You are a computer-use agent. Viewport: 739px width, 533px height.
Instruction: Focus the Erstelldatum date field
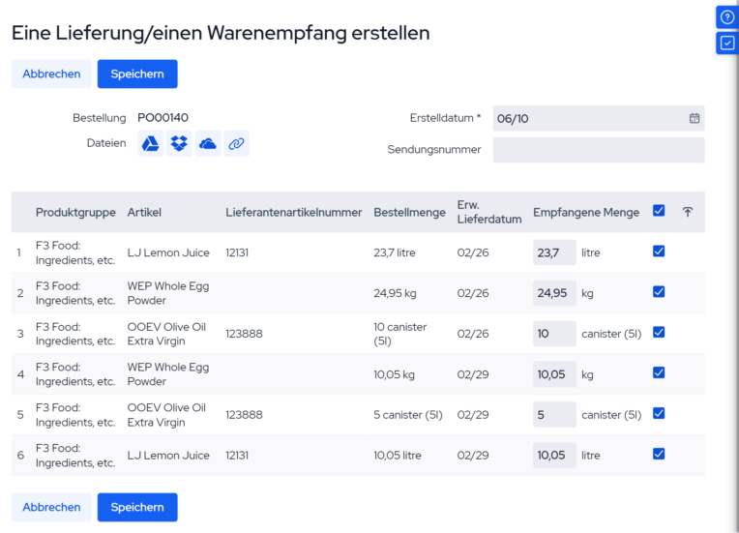tap(599, 118)
